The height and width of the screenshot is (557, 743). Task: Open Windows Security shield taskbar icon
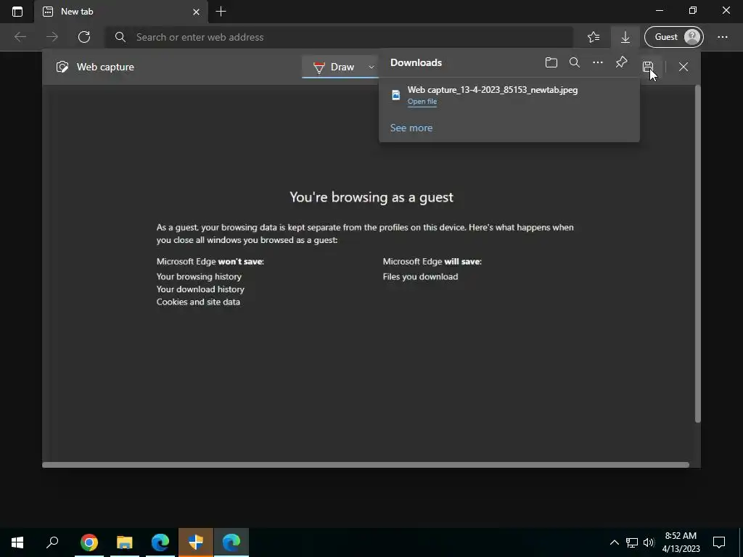[196, 542]
